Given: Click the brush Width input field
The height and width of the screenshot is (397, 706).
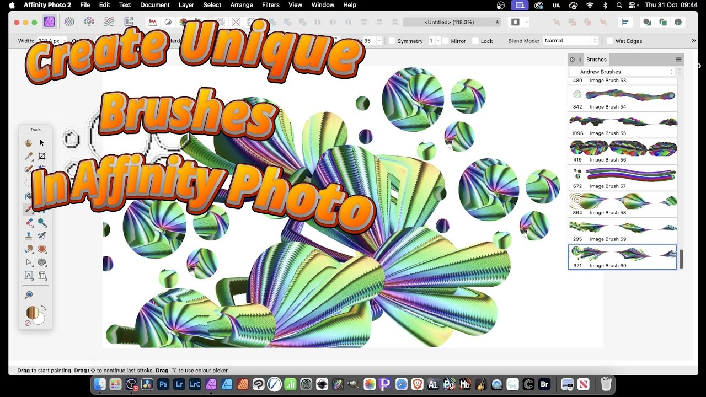Looking at the screenshot, I should 50,41.
